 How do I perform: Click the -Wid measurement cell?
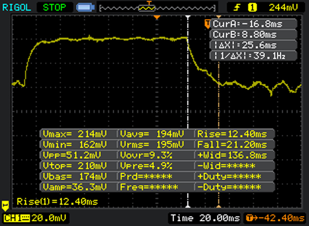(226, 166)
